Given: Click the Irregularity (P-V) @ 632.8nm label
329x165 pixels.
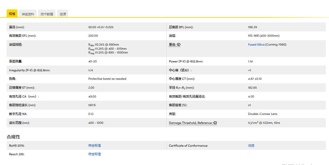Looking at the screenshot, I should [x=30, y=70].
